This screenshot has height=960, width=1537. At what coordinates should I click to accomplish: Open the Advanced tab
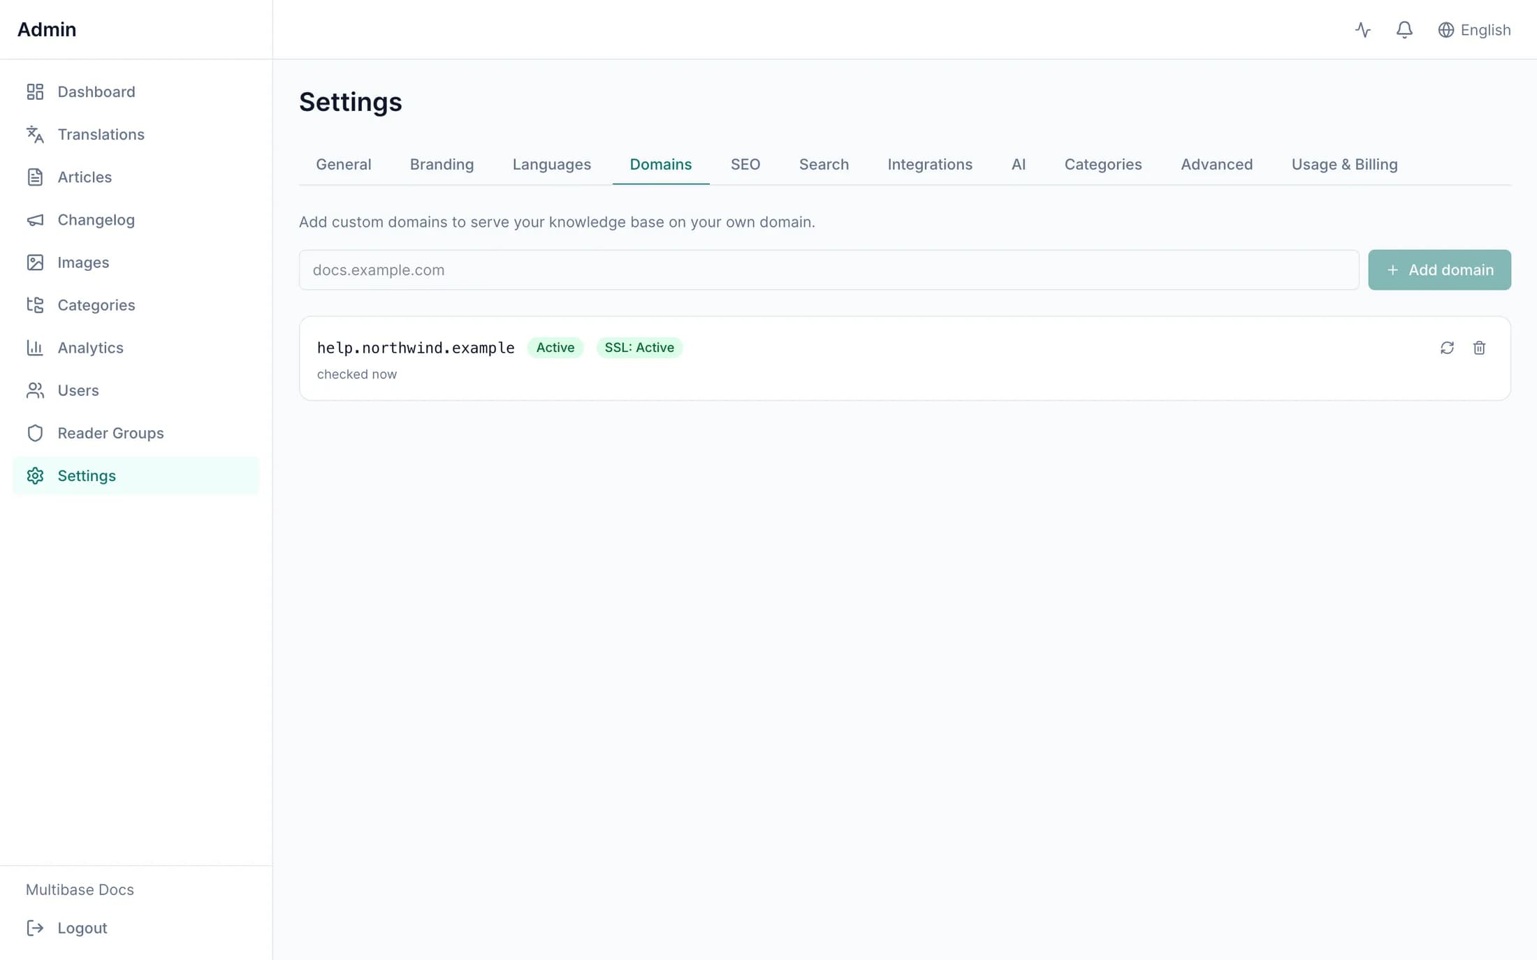coord(1216,165)
